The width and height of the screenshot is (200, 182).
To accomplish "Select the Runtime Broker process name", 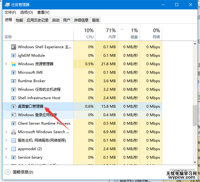I will click(x=32, y=81).
